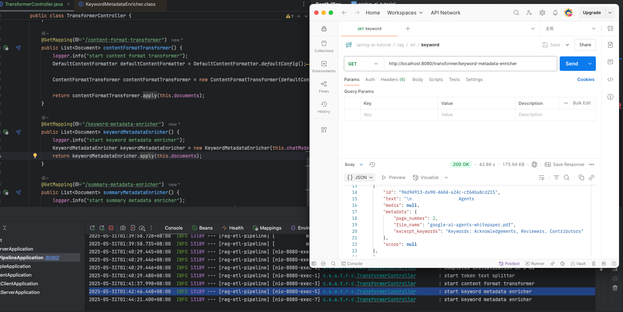Open Flows in the Postman sidebar
Viewport: 623px width, 312px height.
coord(324,87)
